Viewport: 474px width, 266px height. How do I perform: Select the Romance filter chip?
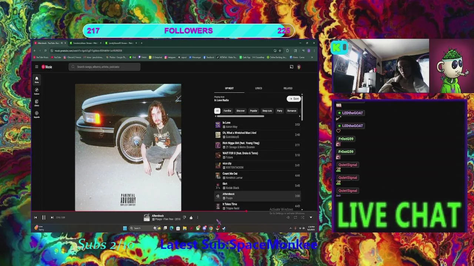tap(292, 111)
